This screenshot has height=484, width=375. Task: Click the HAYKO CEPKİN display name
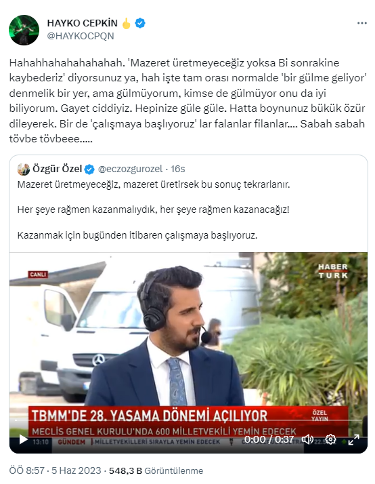(83, 23)
